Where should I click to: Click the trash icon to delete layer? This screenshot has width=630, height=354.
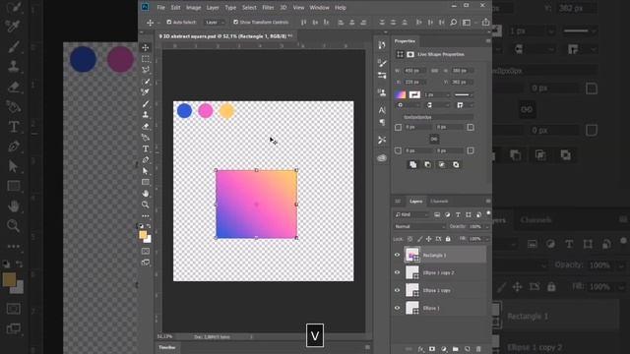(x=478, y=349)
